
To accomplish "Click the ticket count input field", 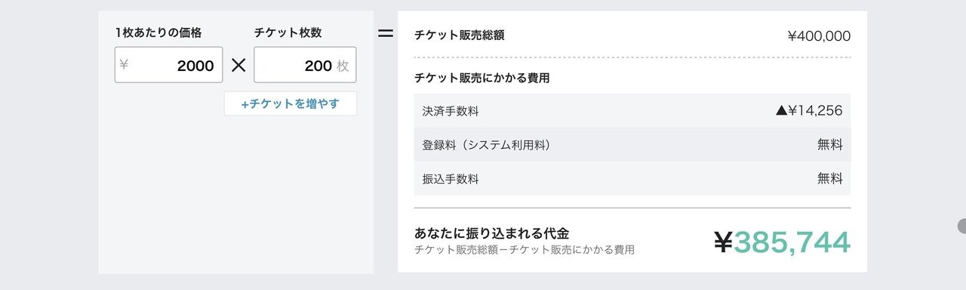I will point(305,65).
